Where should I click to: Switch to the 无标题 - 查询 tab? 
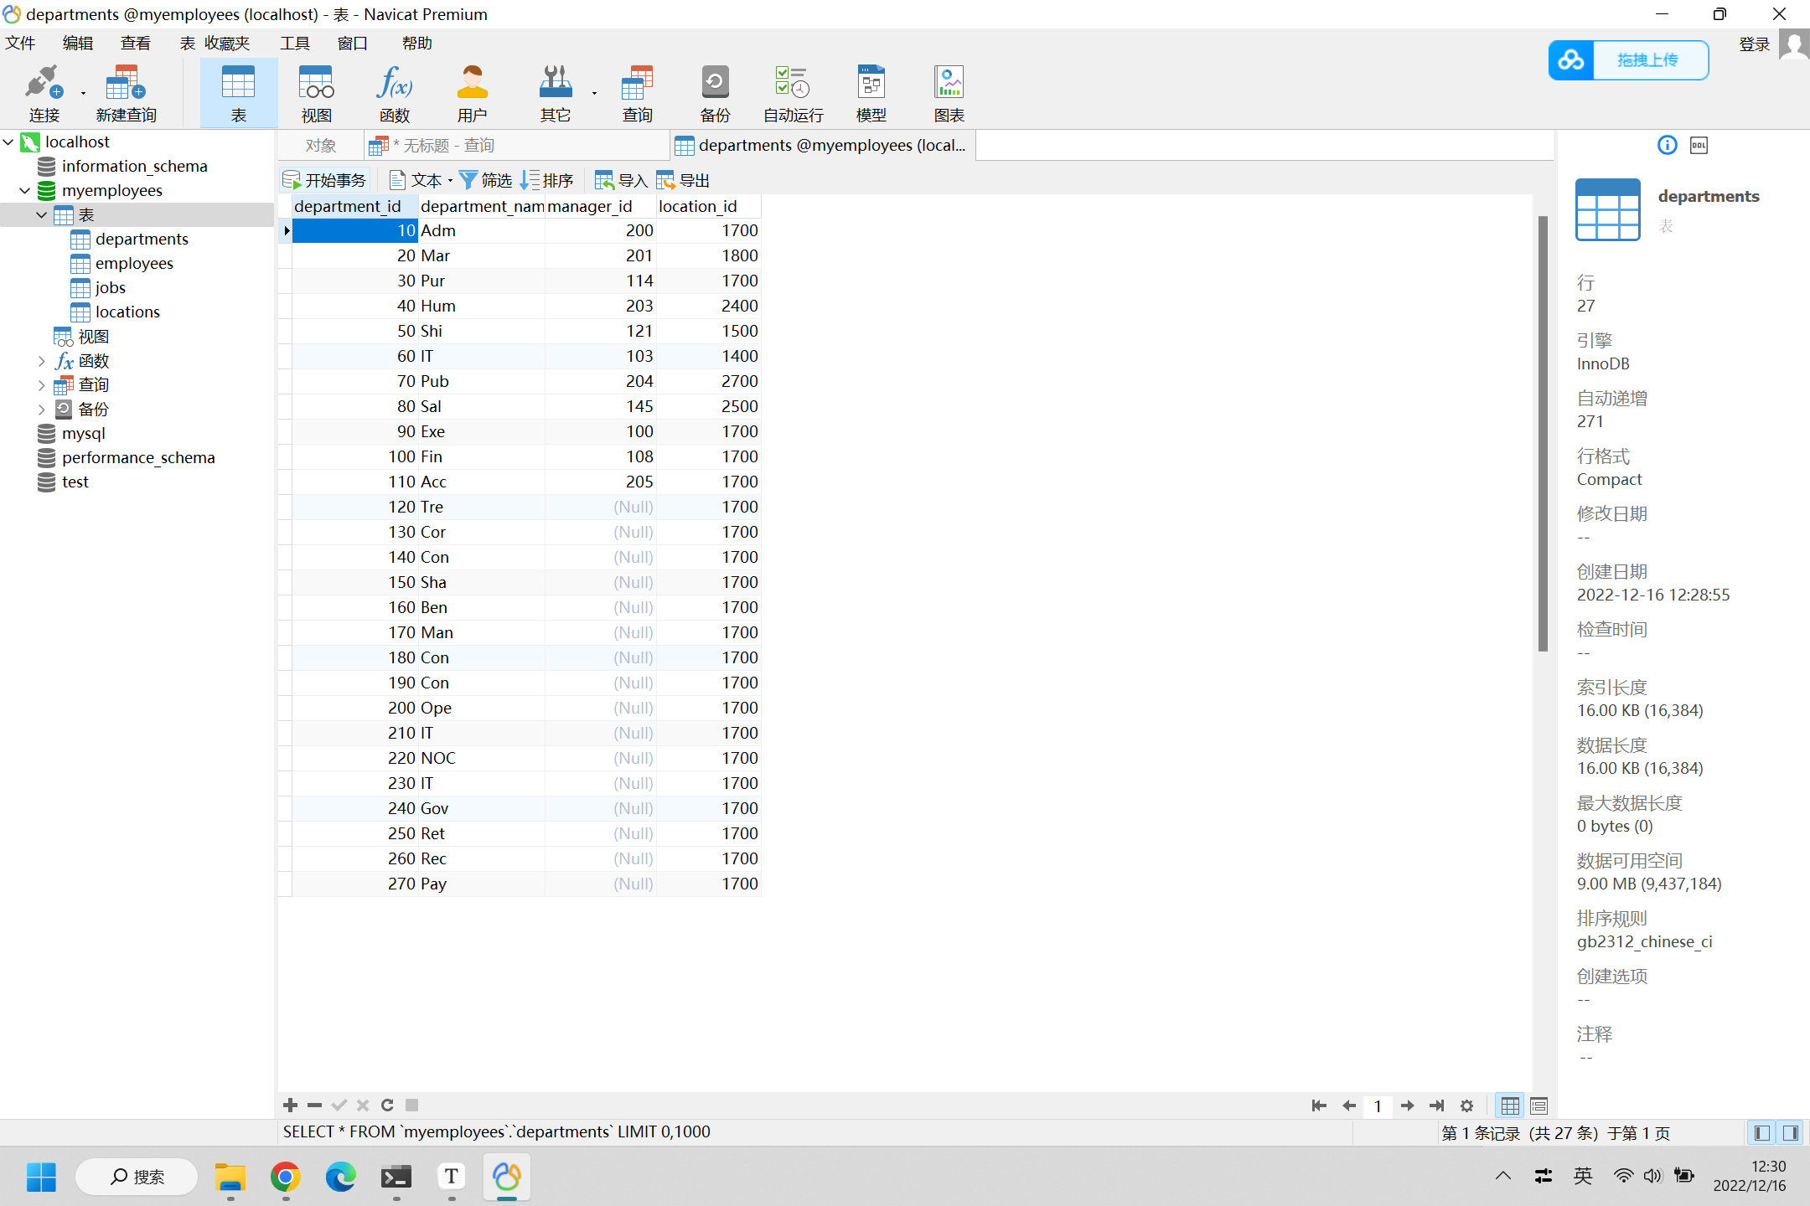click(x=444, y=146)
